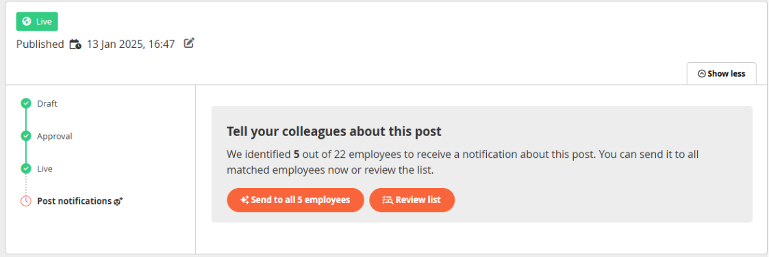
Task: Open the Post notifications step
Action: pyautogui.click(x=74, y=201)
